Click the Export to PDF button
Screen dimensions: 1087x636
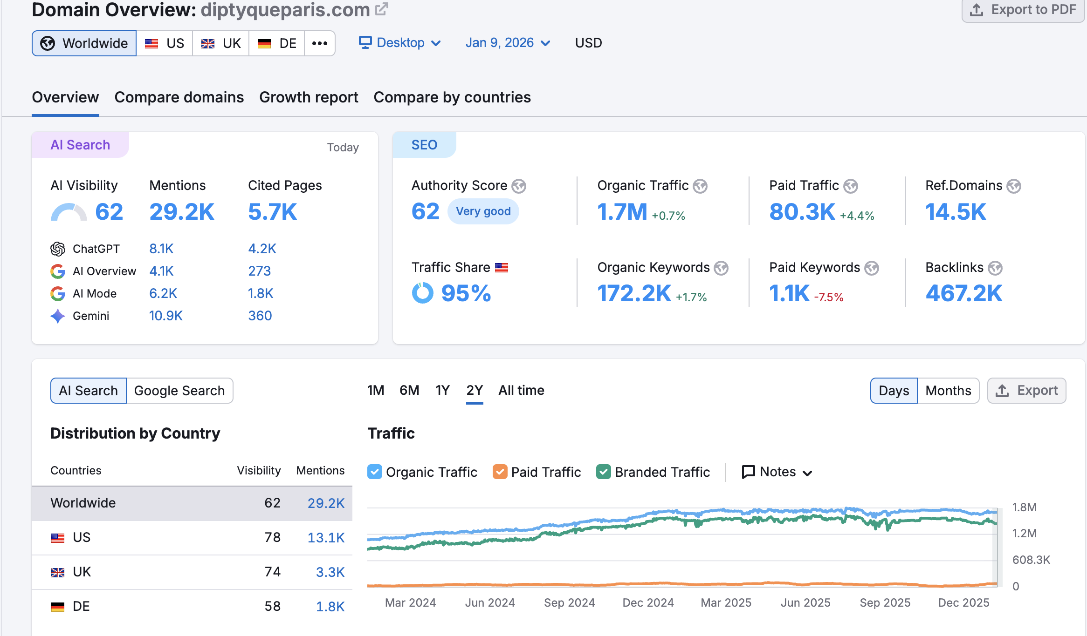tap(1023, 10)
